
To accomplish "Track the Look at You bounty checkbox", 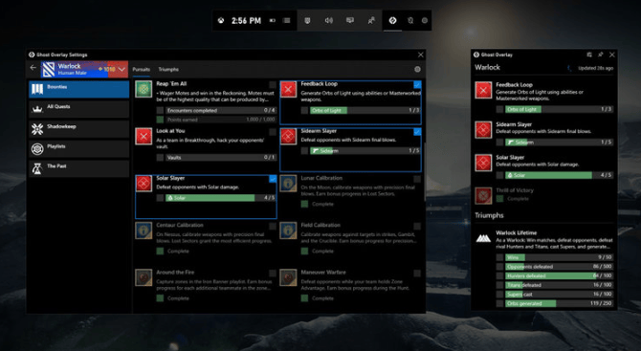I will tap(273, 132).
